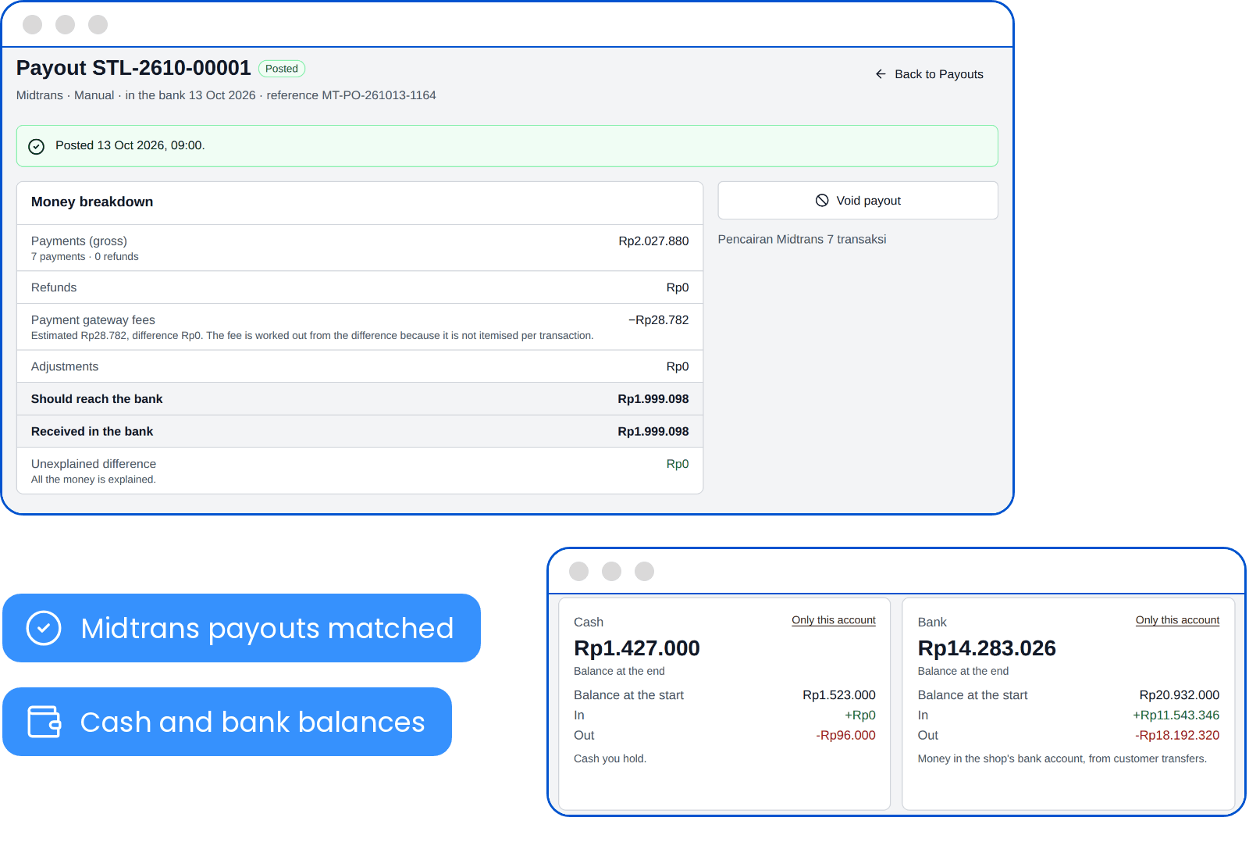The image size is (1249, 867).
Task: Click the check icon in Midtrans payouts matched
Action: (x=44, y=628)
